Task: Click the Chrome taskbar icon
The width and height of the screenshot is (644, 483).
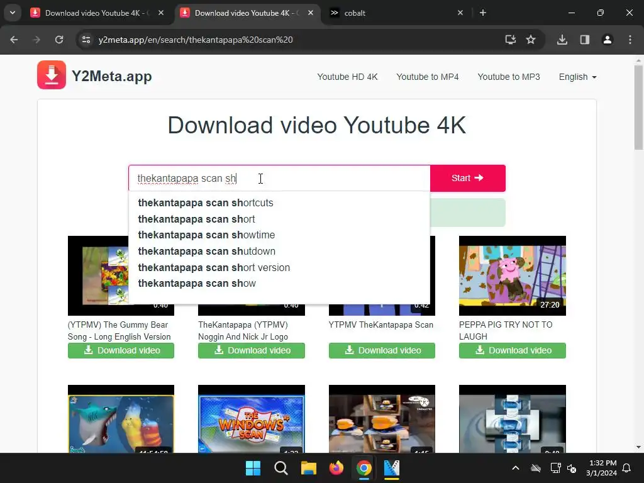Action: 364,468
